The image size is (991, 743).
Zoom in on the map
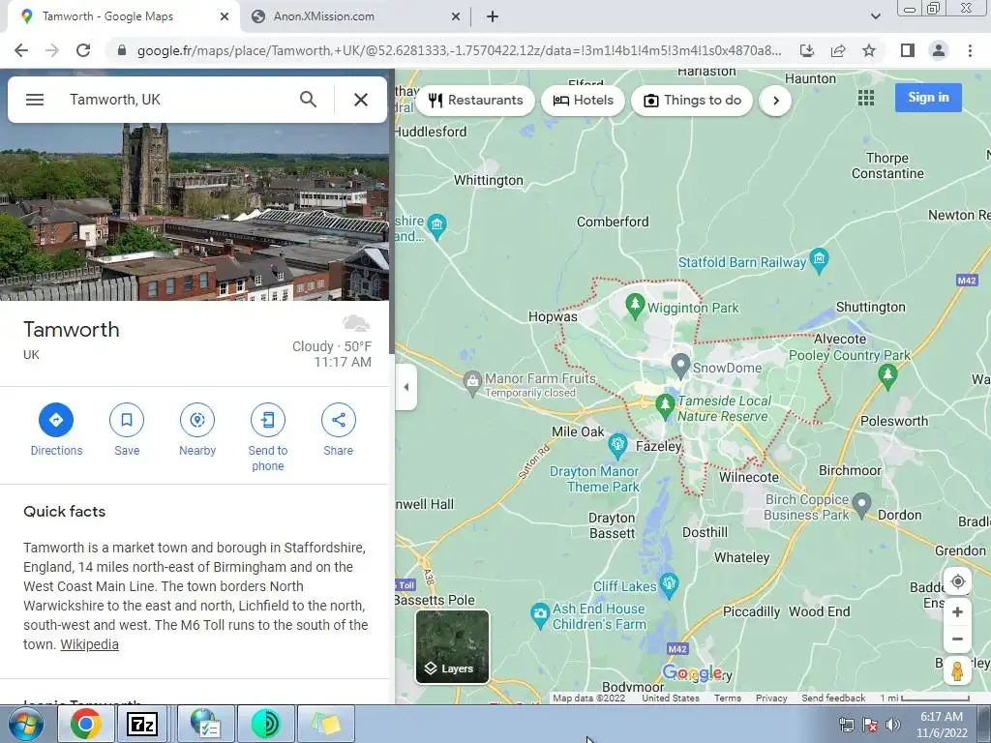[957, 611]
